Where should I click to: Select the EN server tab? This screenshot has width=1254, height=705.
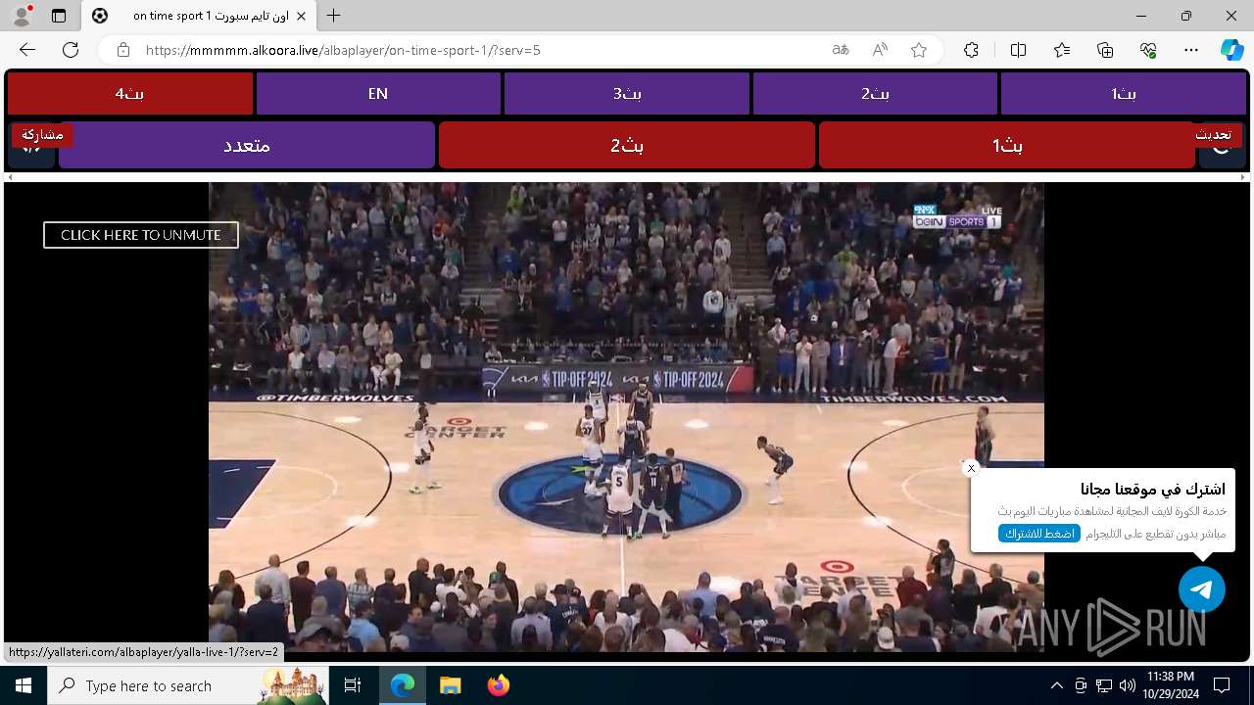tap(378, 94)
